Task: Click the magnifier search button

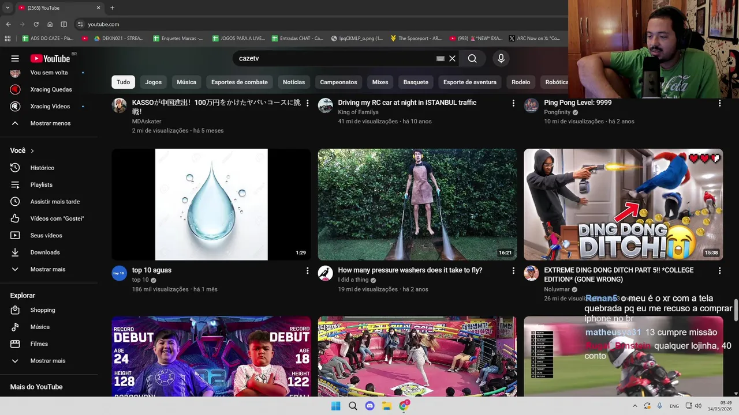Action: pos(472,58)
